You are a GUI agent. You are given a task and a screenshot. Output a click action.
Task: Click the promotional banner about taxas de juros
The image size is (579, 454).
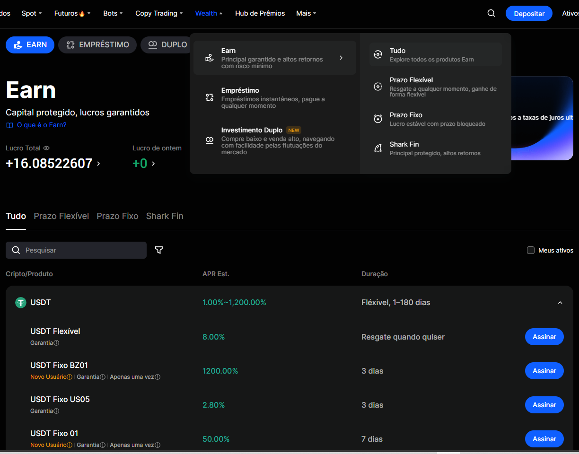[x=542, y=118]
